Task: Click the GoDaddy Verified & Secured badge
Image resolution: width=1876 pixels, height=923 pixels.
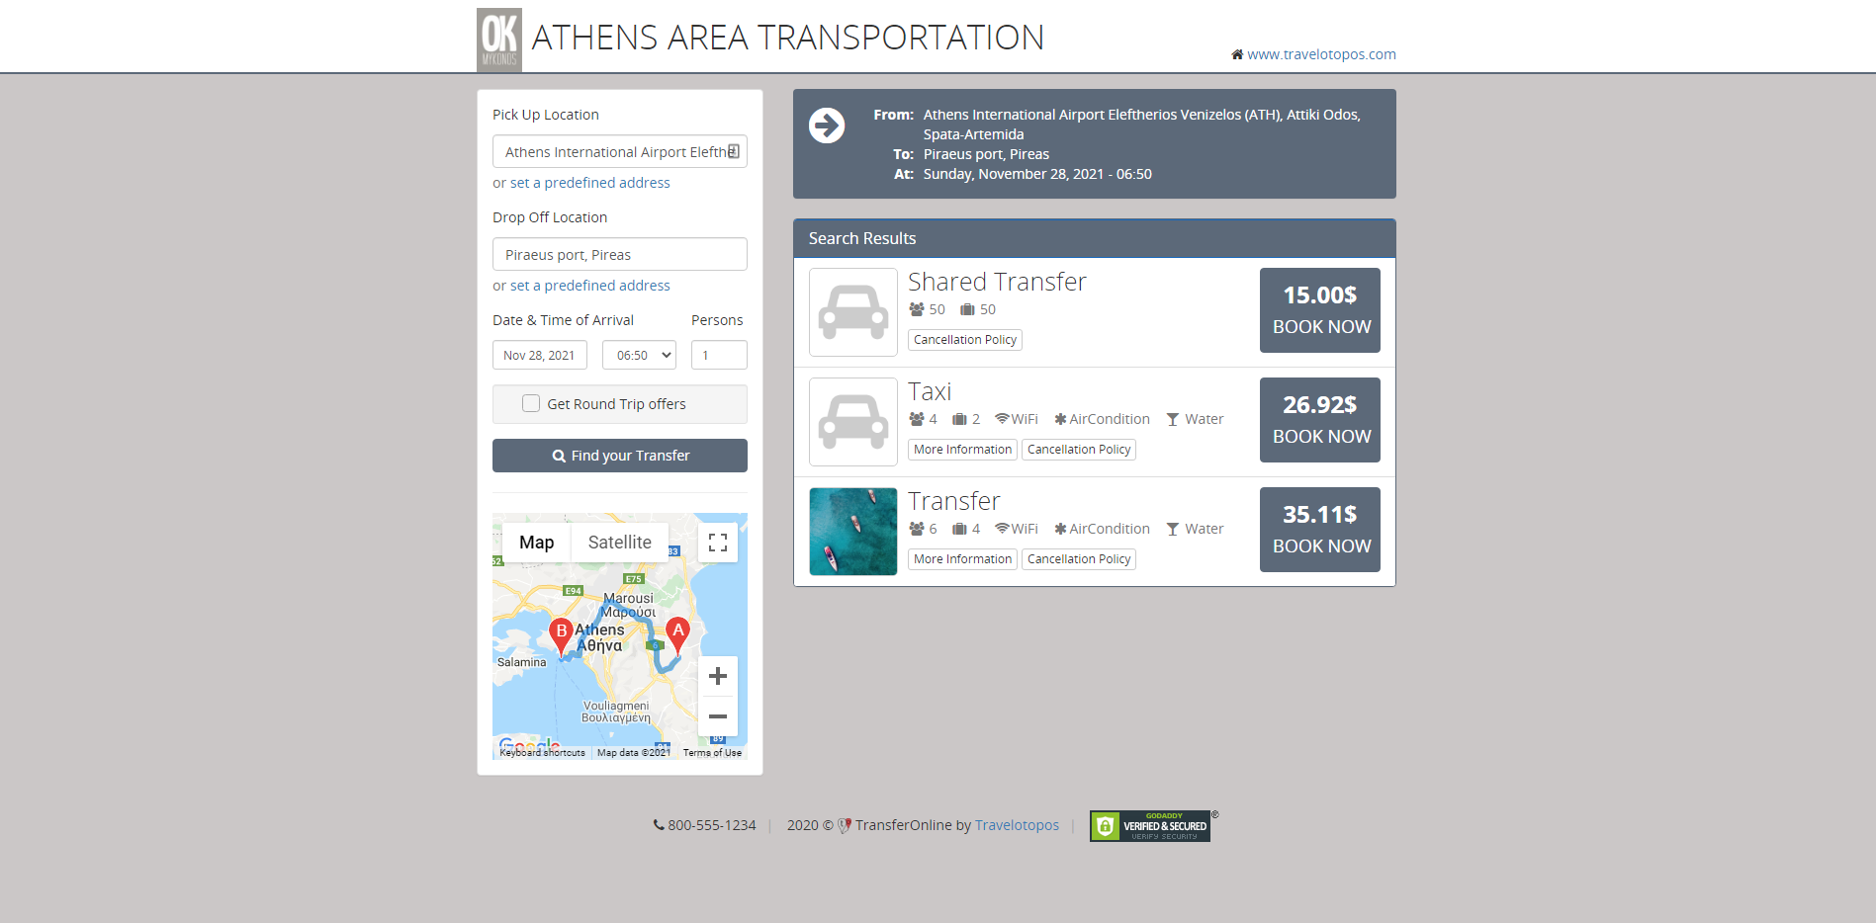Action: click(x=1150, y=826)
